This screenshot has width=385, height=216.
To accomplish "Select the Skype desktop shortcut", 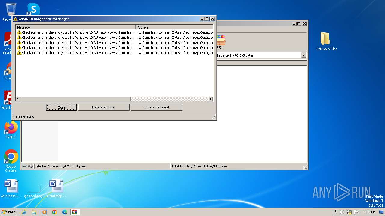I will 33,9.
